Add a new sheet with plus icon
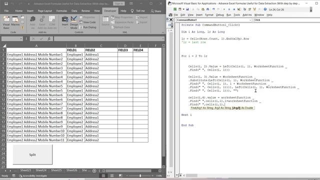Image resolution: width=320 pixels, height=180 pixels. click(x=94, y=171)
